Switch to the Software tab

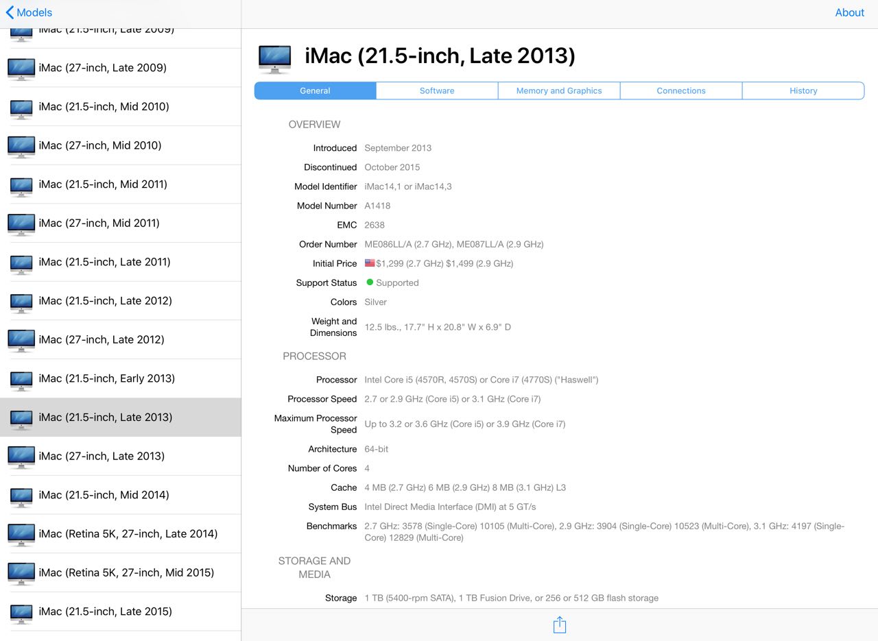[x=437, y=90]
